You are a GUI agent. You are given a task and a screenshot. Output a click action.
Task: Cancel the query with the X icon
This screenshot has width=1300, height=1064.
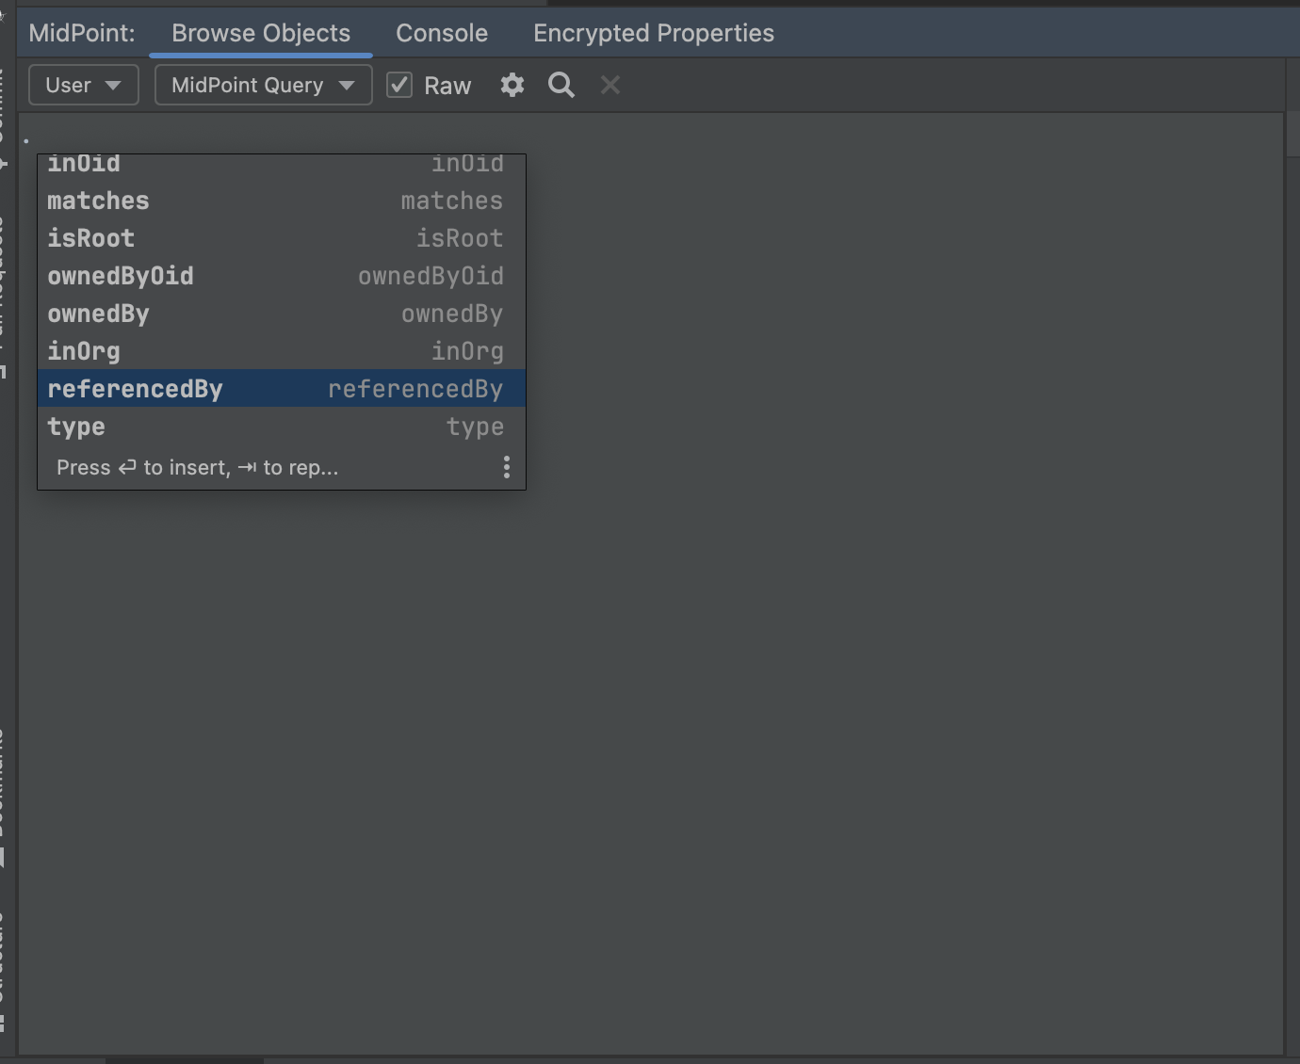[x=609, y=85]
